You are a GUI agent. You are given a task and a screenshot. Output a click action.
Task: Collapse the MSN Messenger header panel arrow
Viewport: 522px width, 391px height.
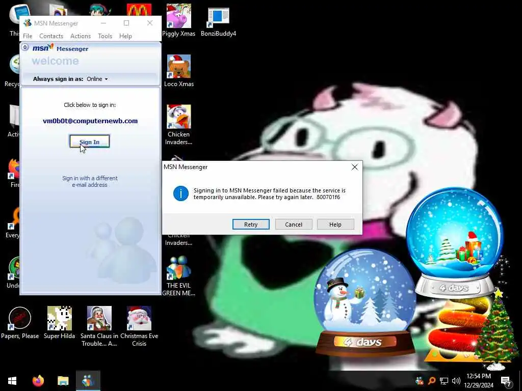[x=25, y=47]
